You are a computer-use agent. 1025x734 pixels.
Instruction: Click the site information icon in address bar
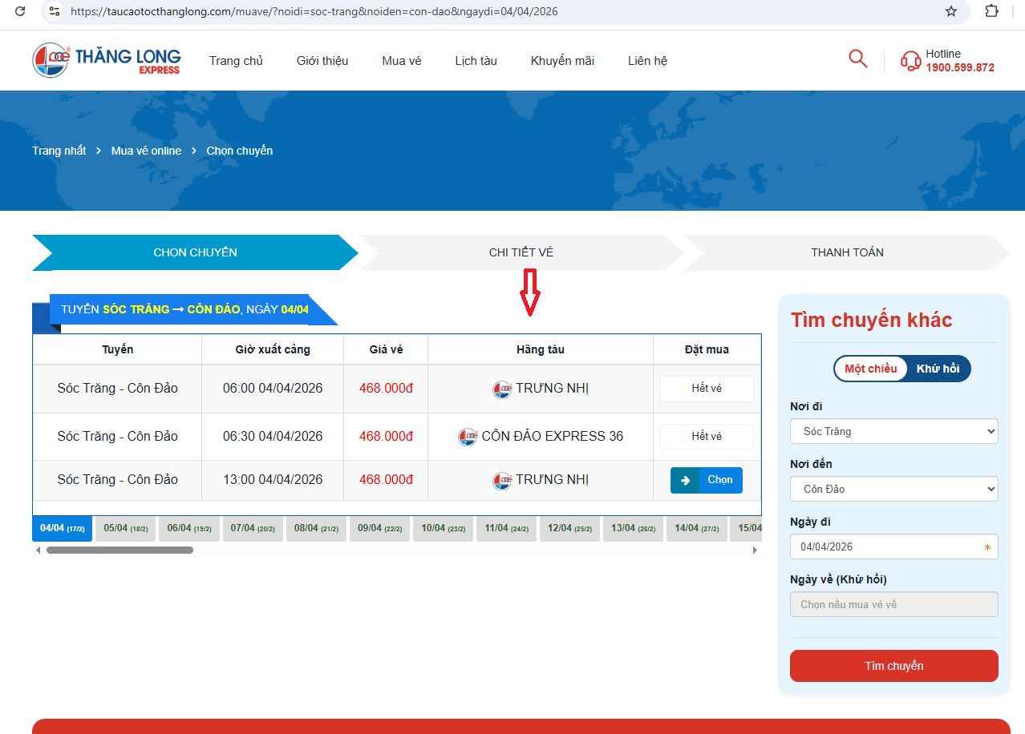pyautogui.click(x=54, y=11)
